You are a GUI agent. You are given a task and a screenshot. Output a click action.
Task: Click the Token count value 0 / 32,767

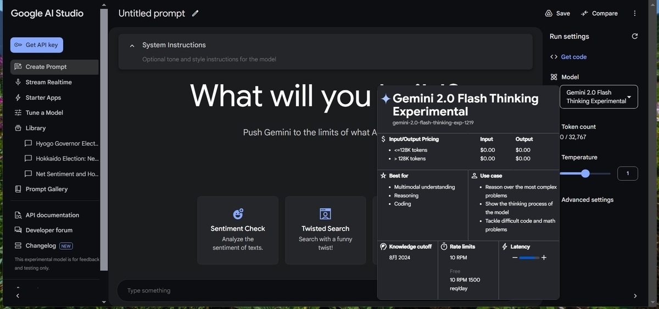click(x=573, y=137)
